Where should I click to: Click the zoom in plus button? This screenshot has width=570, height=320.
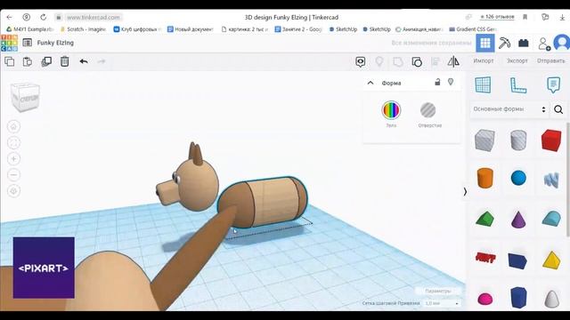click(x=14, y=158)
